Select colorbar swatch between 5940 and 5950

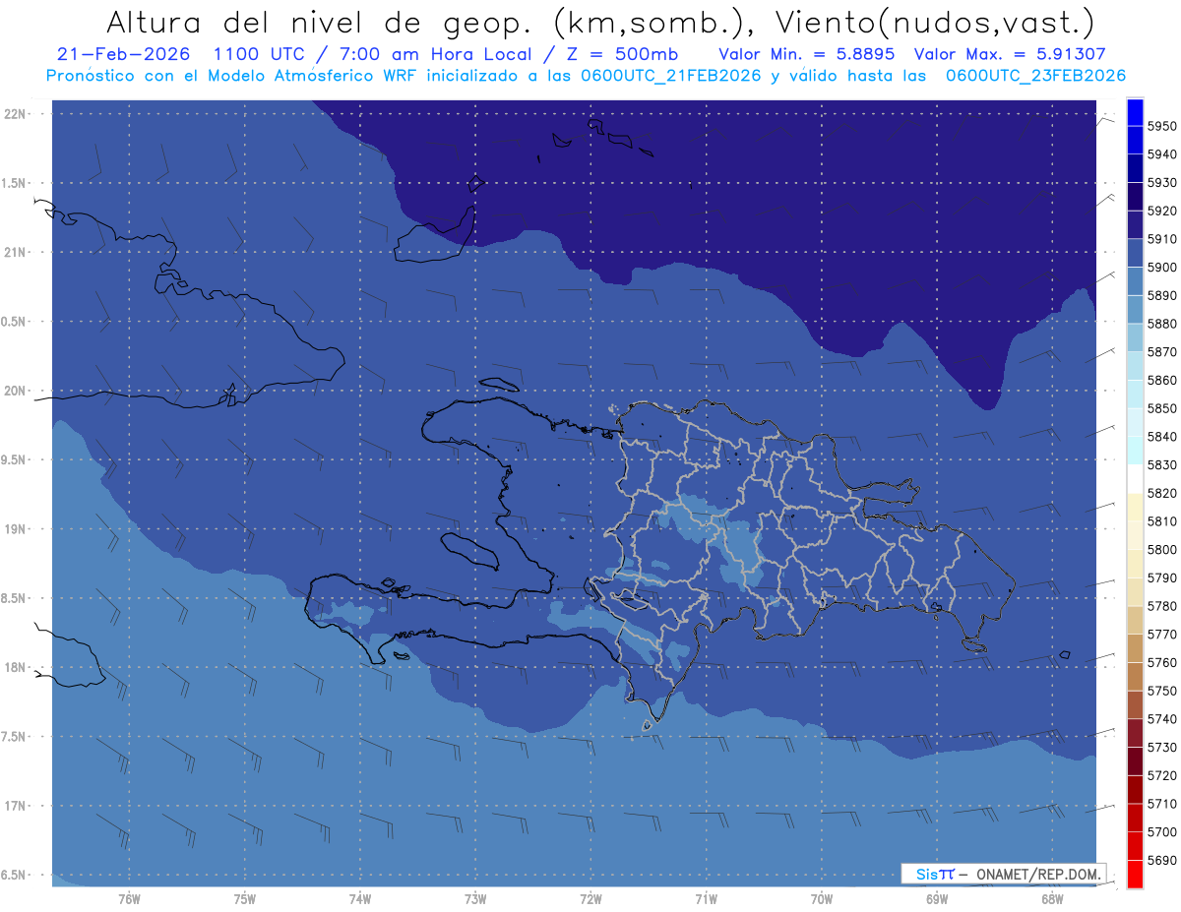pos(1134,141)
